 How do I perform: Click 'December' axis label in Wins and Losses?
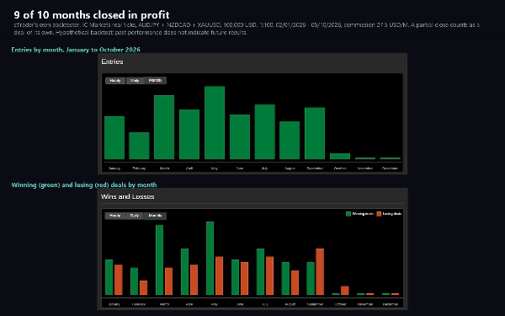[x=391, y=304]
